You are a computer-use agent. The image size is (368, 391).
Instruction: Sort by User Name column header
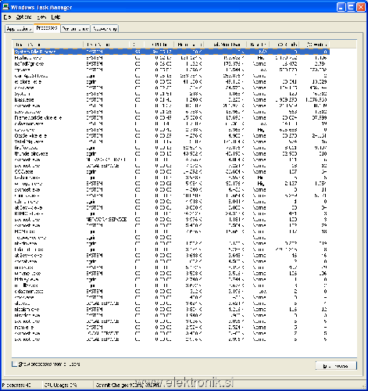(105, 45)
